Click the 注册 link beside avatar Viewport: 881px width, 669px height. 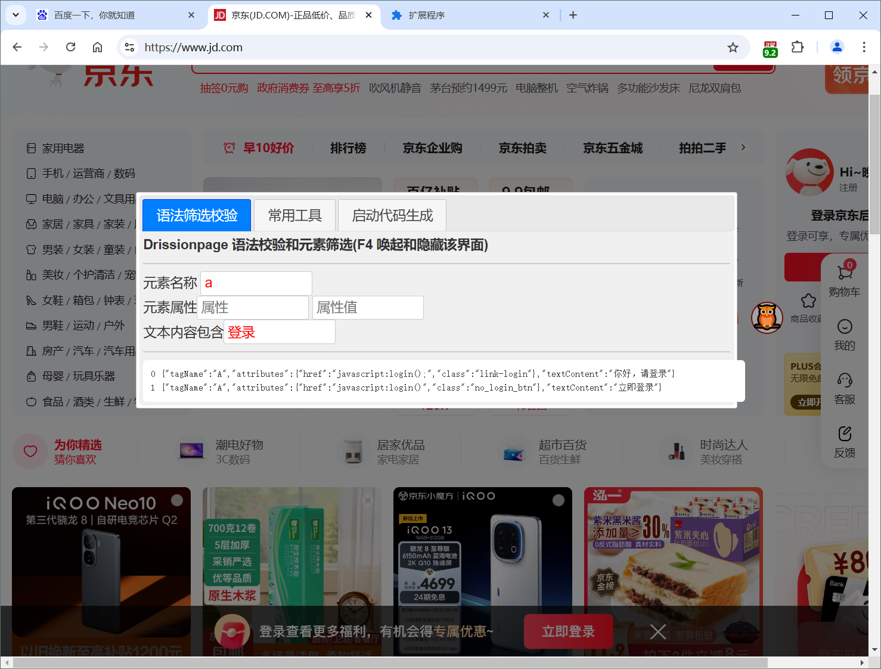tap(848, 187)
